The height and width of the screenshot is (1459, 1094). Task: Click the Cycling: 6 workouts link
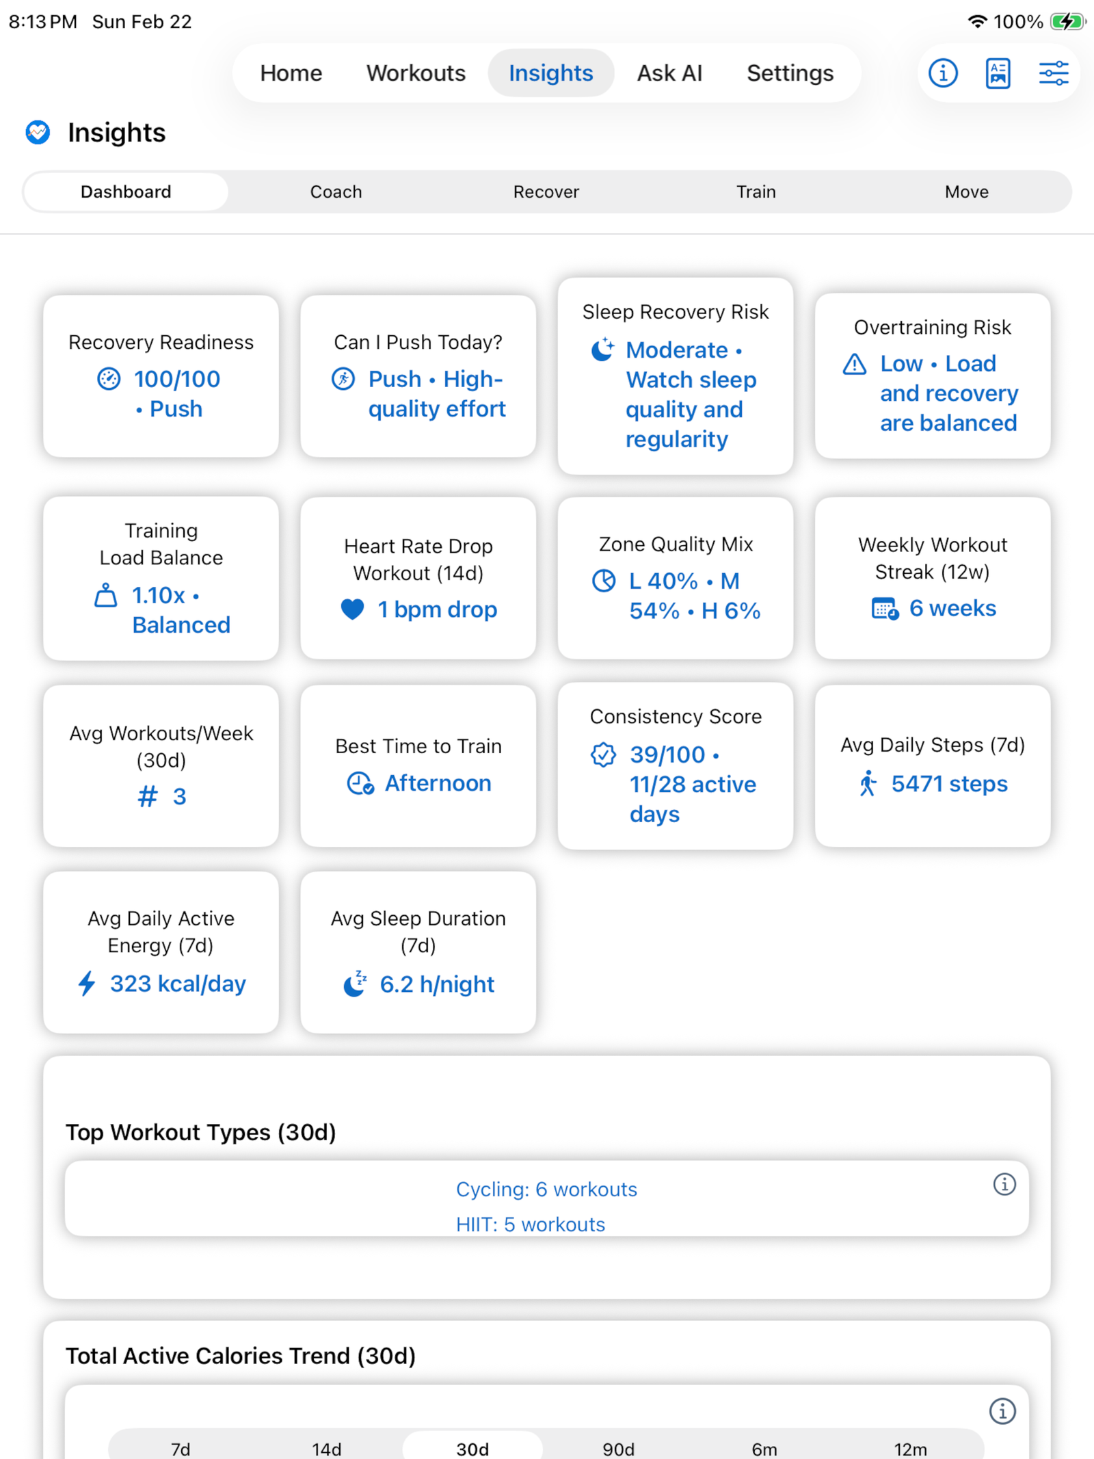[x=546, y=1189]
